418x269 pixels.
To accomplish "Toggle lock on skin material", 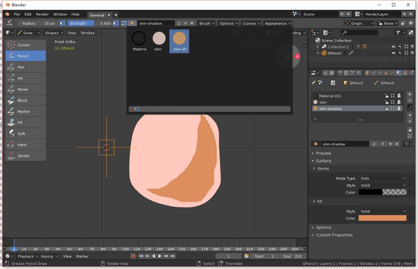I will [x=386, y=102].
